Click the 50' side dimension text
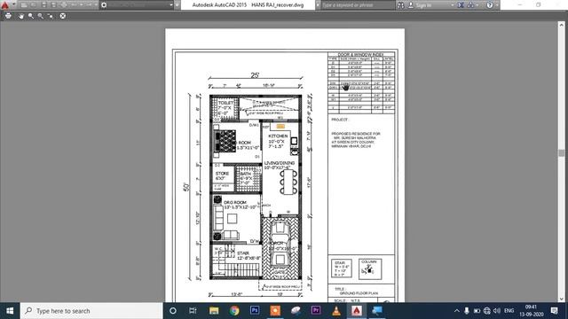568x319 pixels. pos(186,187)
